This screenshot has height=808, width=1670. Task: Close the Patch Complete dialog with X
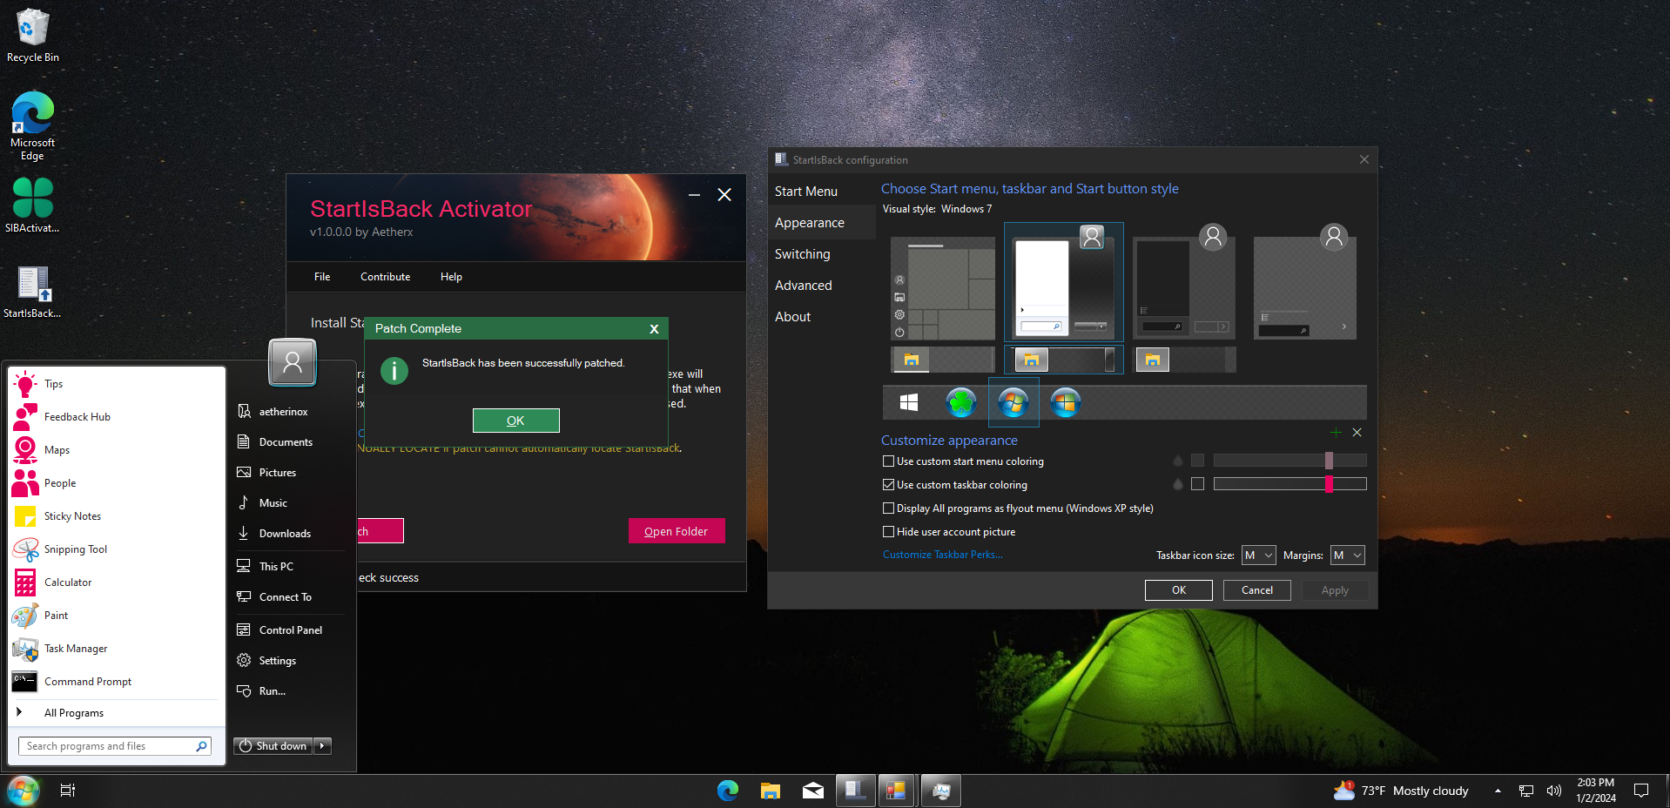tap(654, 329)
